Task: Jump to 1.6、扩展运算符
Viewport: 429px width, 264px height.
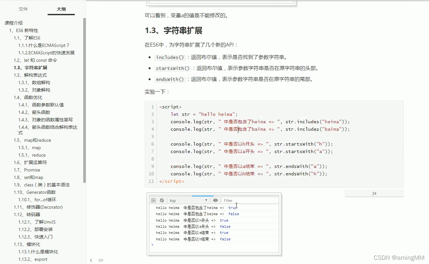Action: 30,162
